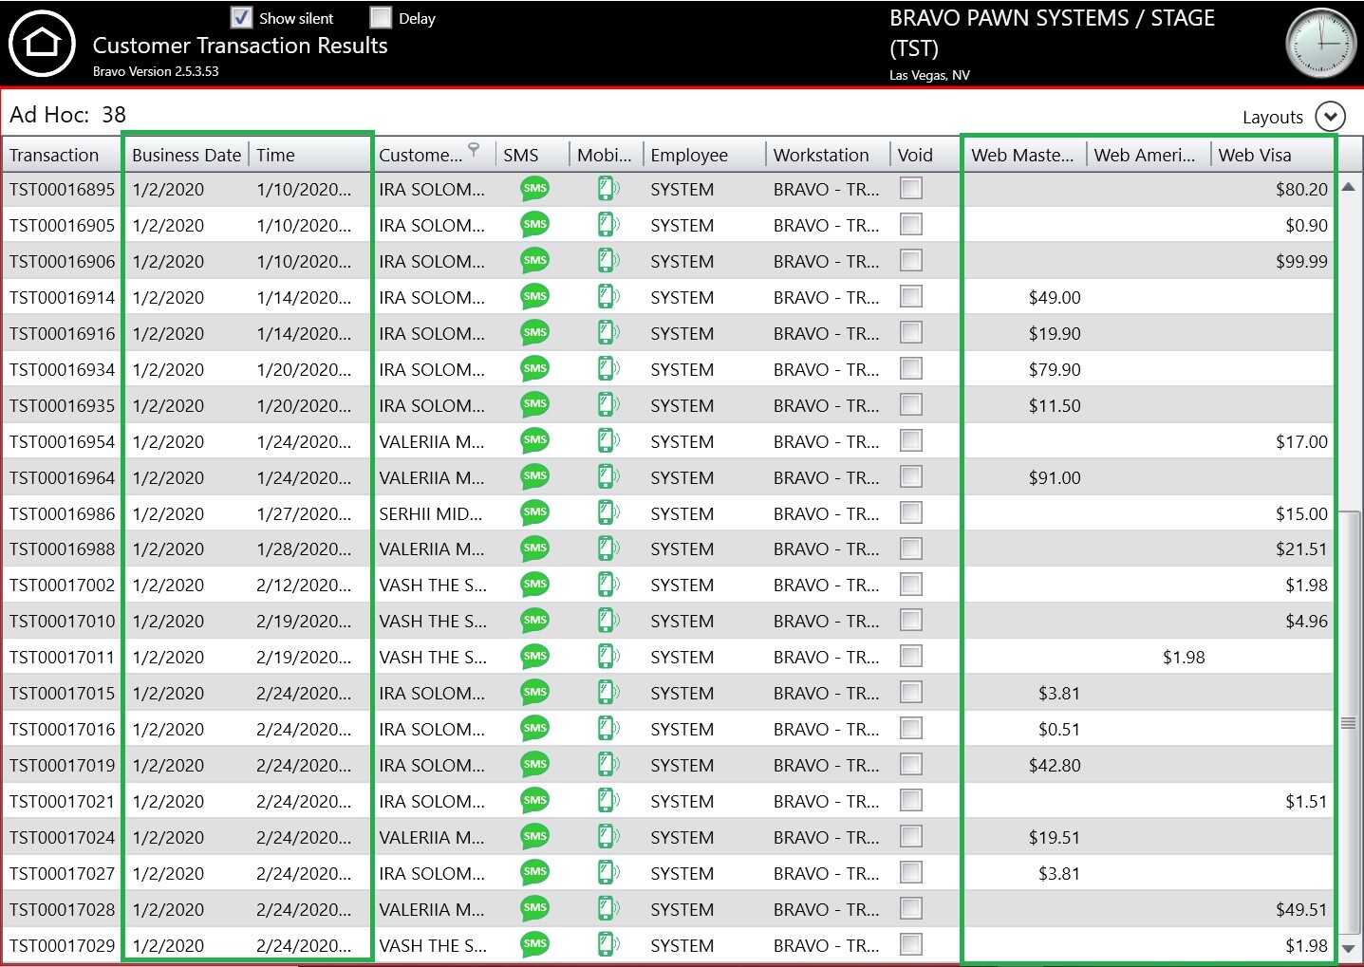Click mobile phone icon for TST00017010
This screenshot has width=1364, height=967.
tap(607, 621)
